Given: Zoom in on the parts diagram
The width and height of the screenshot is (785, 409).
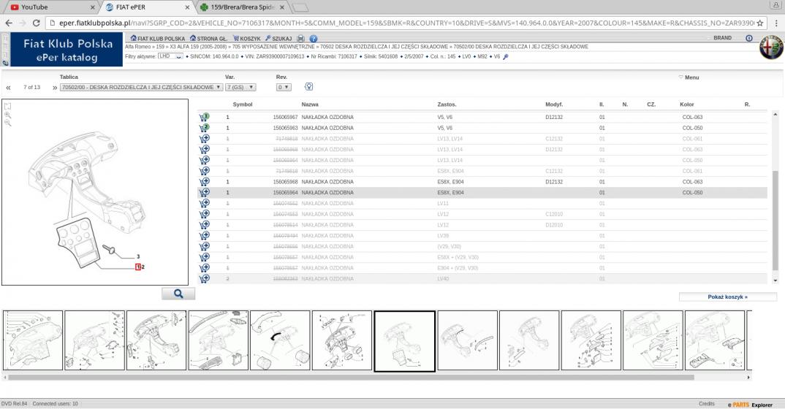Looking at the screenshot, I should [x=8, y=115].
